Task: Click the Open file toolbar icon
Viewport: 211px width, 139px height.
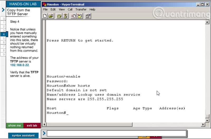Action: (51, 16)
